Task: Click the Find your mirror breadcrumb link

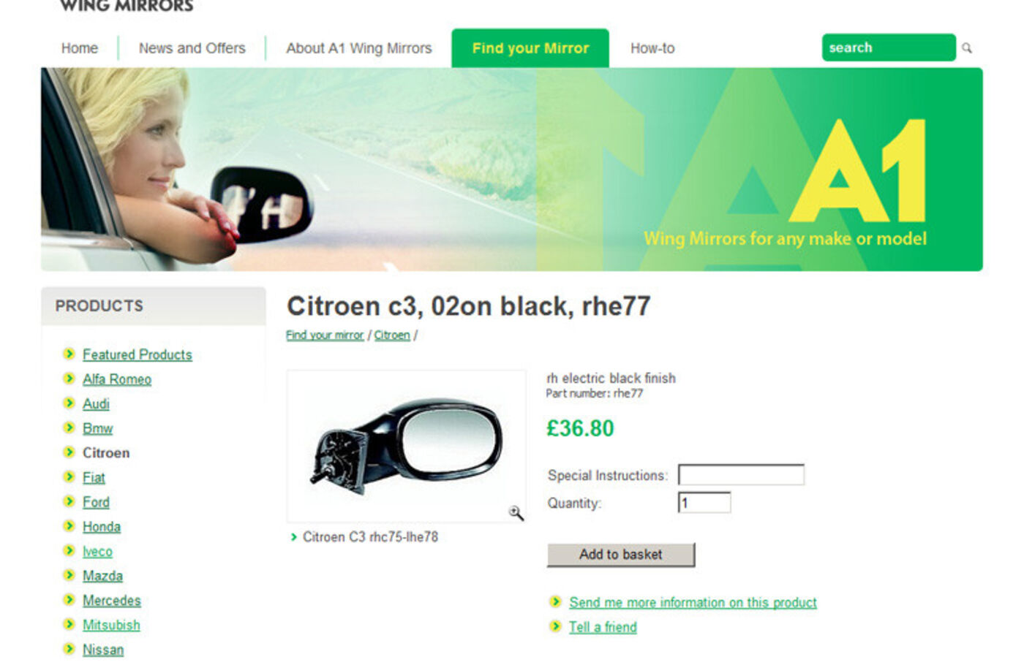Action: [325, 335]
